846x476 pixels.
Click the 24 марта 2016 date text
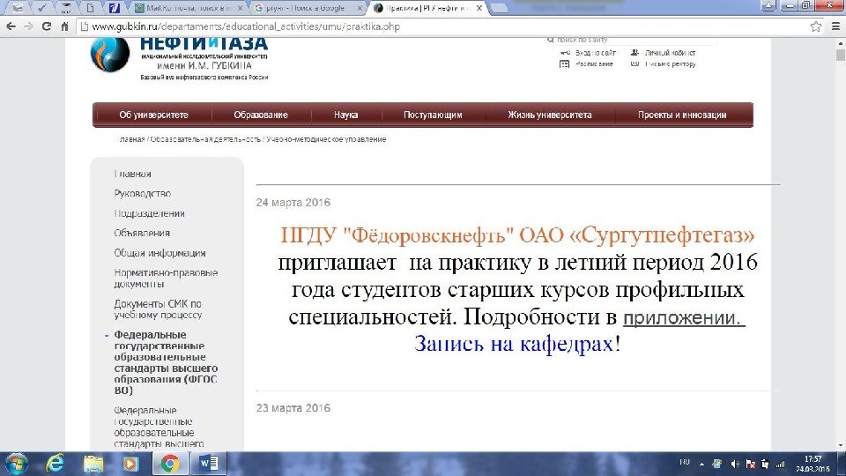click(x=293, y=203)
